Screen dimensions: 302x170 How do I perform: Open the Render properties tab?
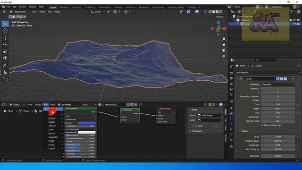pyautogui.click(x=231, y=73)
